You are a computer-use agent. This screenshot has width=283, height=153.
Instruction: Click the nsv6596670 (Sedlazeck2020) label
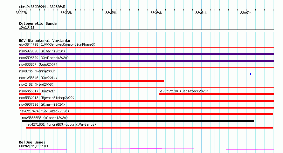click(x=44, y=58)
